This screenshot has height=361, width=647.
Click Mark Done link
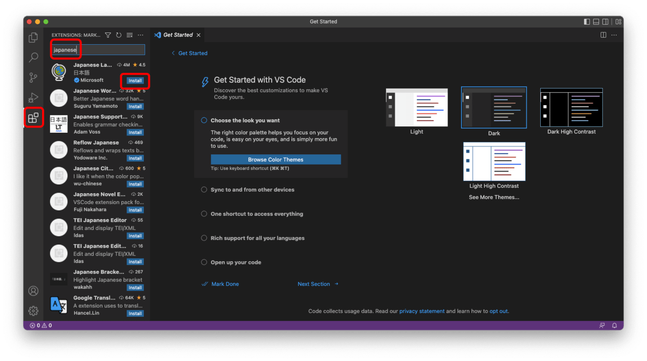[x=220, y=284]
